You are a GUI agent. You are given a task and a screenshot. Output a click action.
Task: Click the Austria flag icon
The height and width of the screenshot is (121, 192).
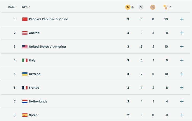pyautogui.click(x=25, y=33)
